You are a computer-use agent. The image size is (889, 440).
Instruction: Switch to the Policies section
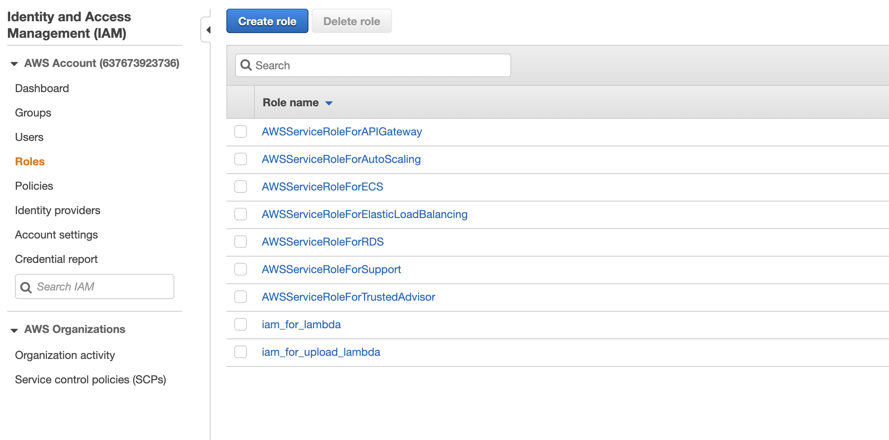(34, 186)
